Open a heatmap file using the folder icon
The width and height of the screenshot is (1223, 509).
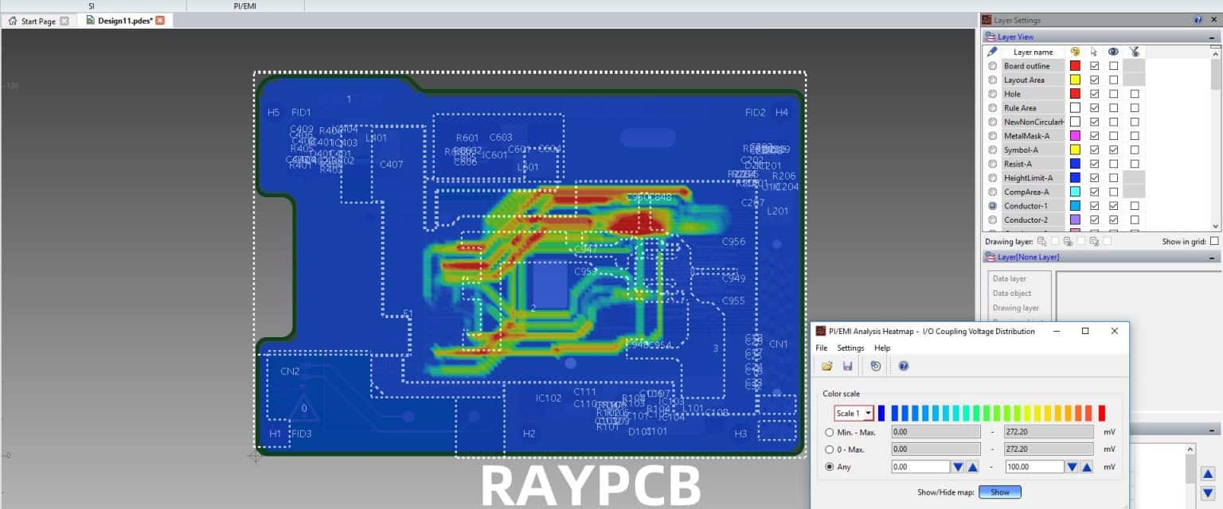click(x=827, y=365)
